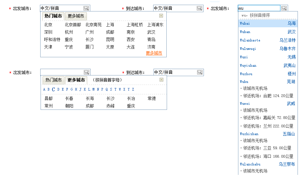
Task: Choose 朝阳 under letter C
Action: [69, 106]
